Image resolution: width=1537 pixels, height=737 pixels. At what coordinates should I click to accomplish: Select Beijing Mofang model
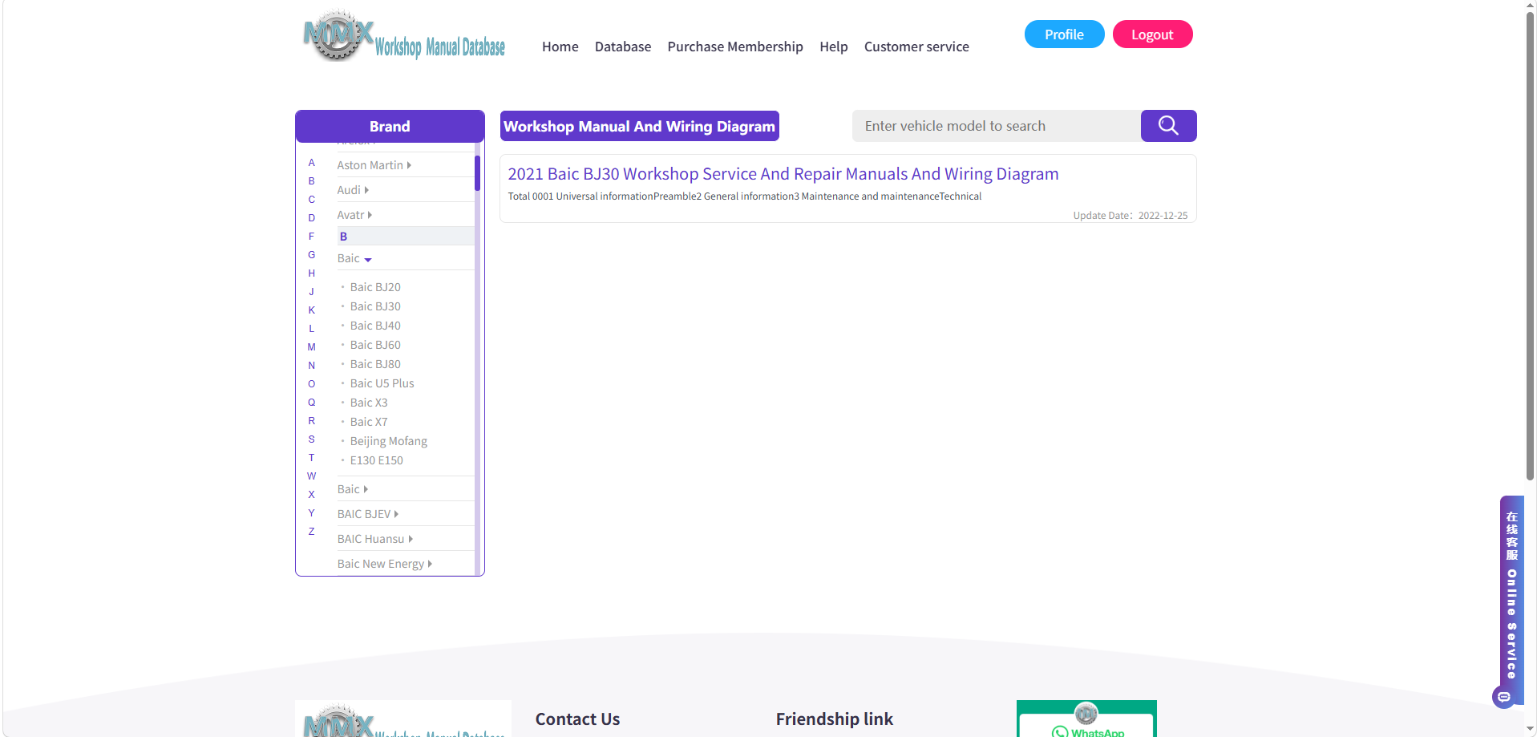388,441
